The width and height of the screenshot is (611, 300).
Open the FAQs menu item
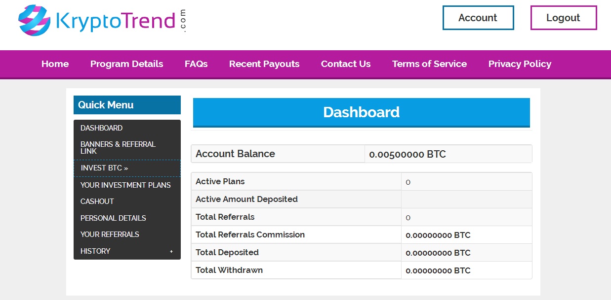(x=196, y=64)
